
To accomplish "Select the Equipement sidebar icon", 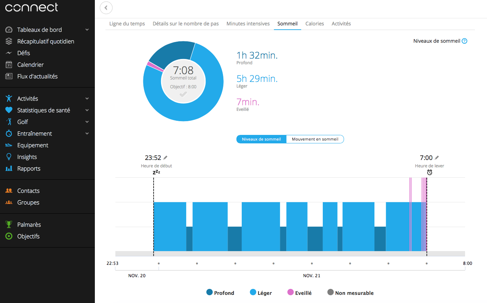I will pos(8,145).
